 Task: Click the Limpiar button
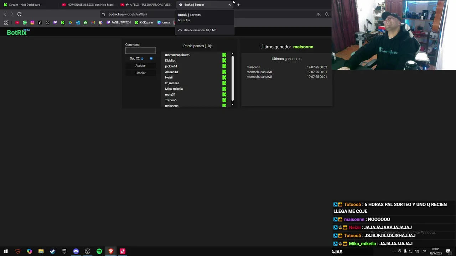coord(140,73)
